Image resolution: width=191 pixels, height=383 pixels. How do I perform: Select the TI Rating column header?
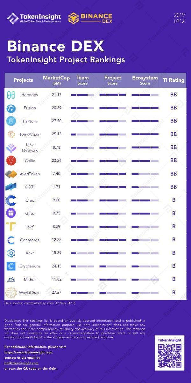point(173,80)
